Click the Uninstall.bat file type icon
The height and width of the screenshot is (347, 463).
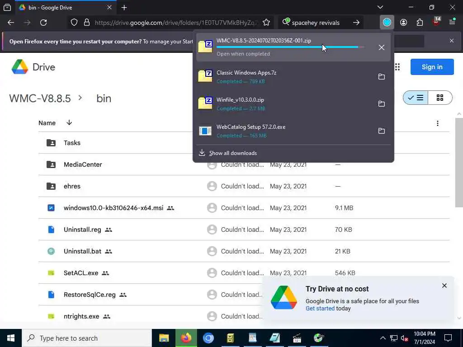coord(51,251)
